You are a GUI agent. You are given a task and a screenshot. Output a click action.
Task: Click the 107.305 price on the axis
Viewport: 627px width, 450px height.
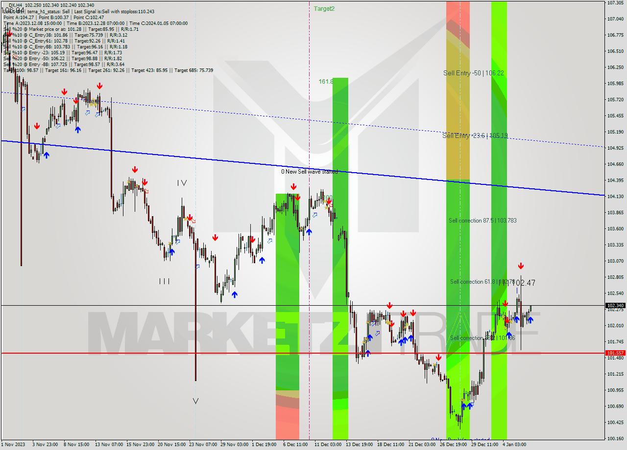coord(615,3)
